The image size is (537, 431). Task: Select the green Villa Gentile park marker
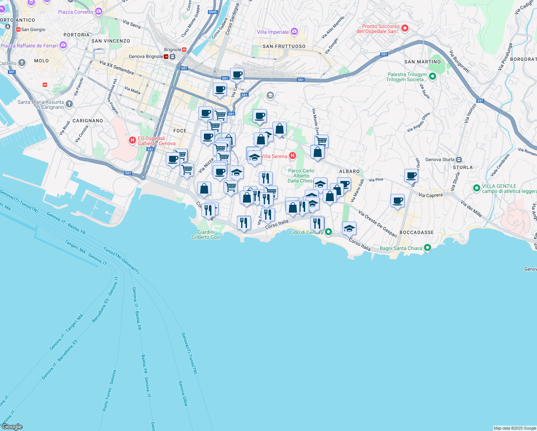click(x=477, y=188)
